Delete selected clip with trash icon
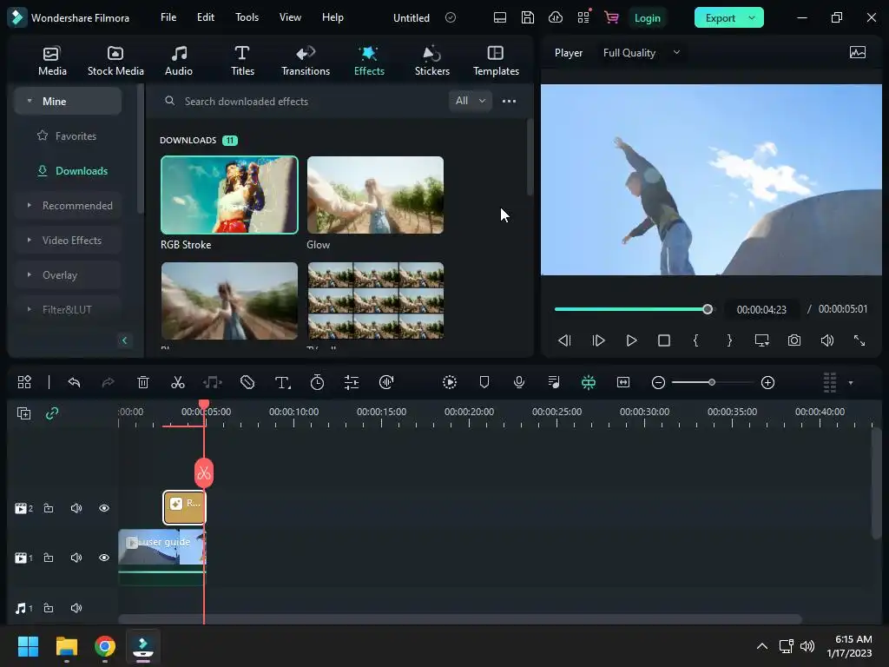 pyautogui.click(x=143, y=382)
